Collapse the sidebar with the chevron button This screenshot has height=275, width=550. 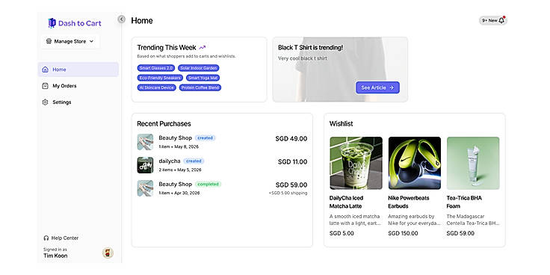[121, 19]
